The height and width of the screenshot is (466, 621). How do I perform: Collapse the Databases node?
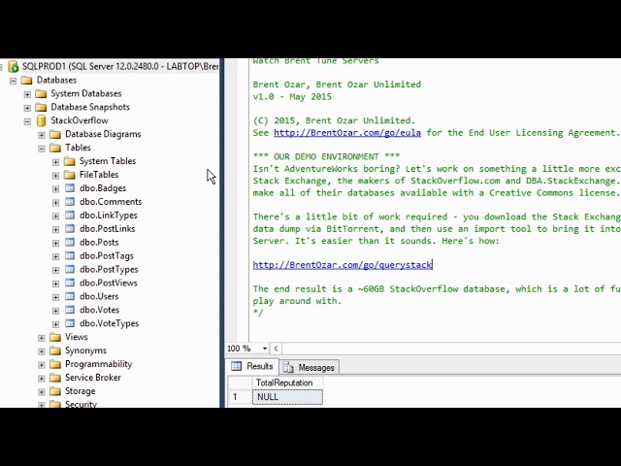tap(13, 81)
